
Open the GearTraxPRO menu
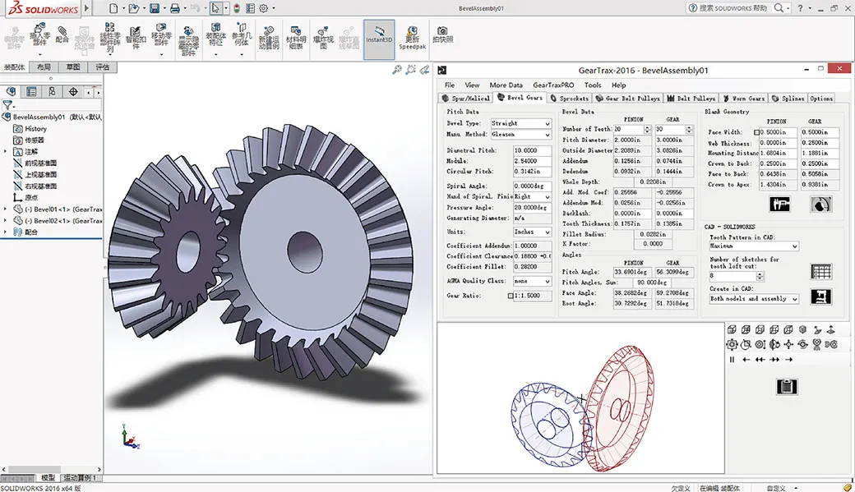coord(552,85)
